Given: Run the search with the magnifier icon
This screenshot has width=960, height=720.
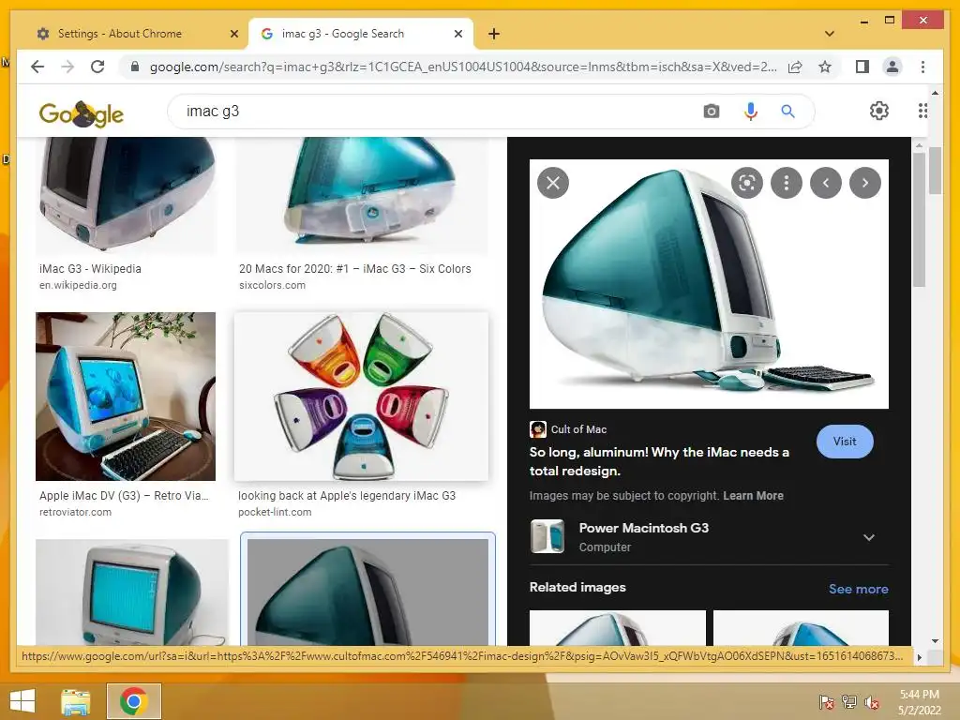Looking at the screenshot, I should click(787, 112).
